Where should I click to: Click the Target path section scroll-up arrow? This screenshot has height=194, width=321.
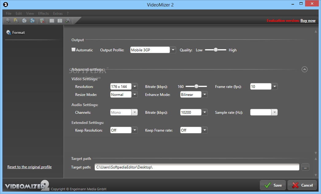tap(316, 159)
